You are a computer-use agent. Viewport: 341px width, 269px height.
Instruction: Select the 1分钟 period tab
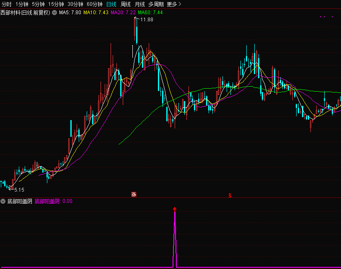point(22,4)
